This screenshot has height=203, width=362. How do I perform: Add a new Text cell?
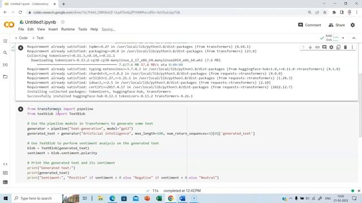tap(38, 38)
